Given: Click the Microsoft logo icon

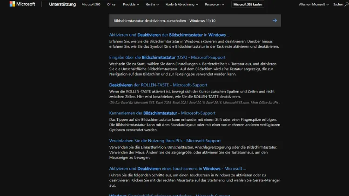Looking at the screenshot, I should 12,4.
